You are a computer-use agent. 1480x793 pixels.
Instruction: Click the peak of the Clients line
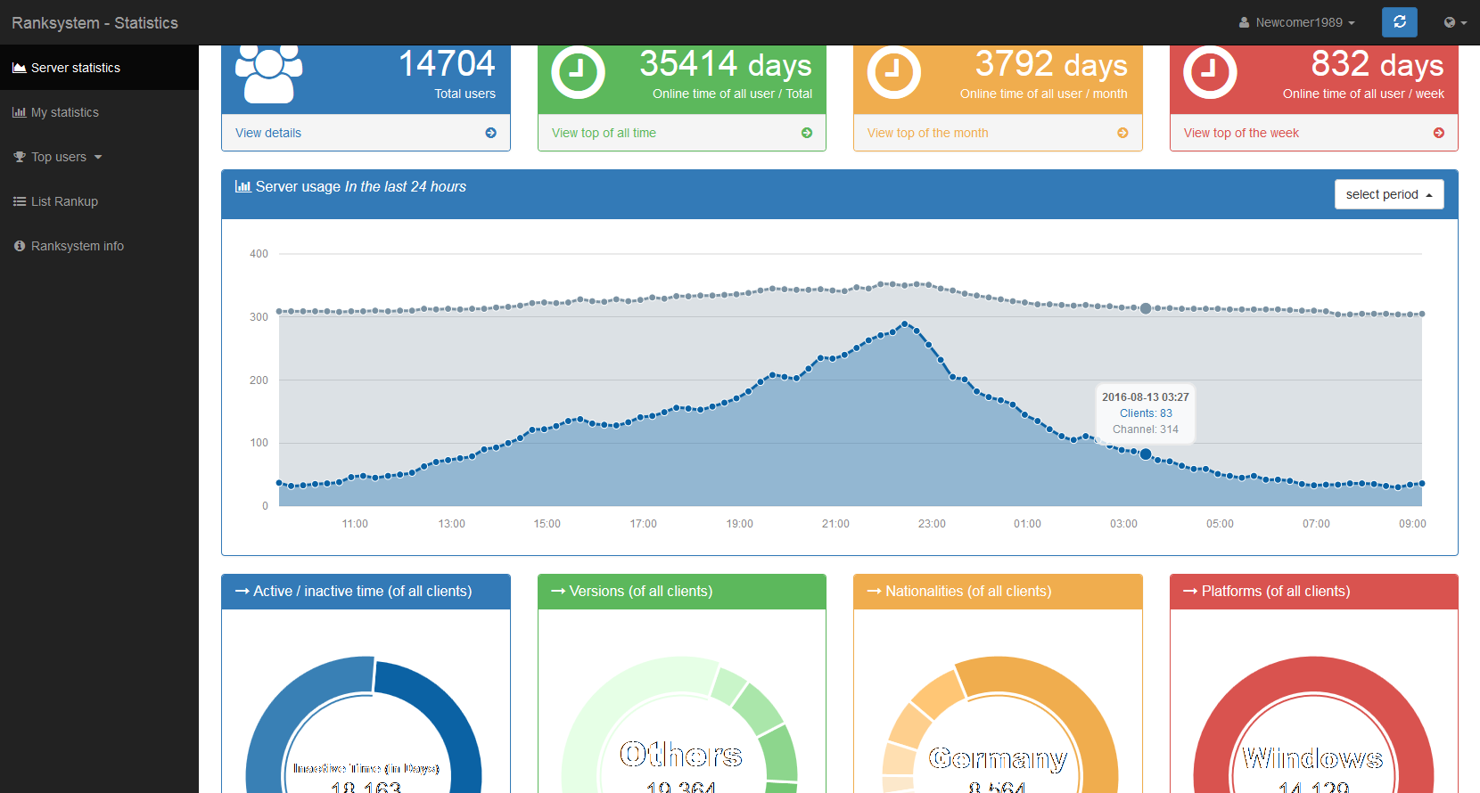904,324
